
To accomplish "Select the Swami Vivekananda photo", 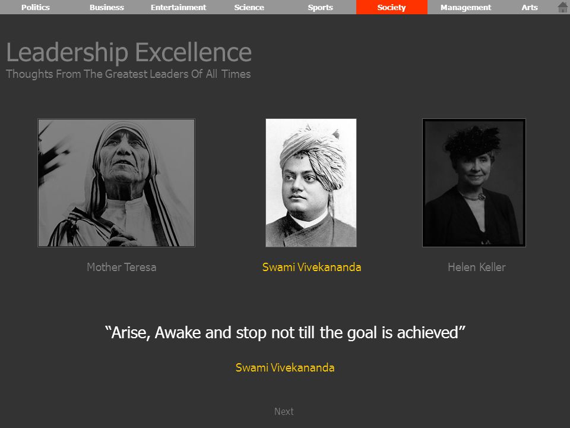I will pyautogui.click(x=311, y=182).
